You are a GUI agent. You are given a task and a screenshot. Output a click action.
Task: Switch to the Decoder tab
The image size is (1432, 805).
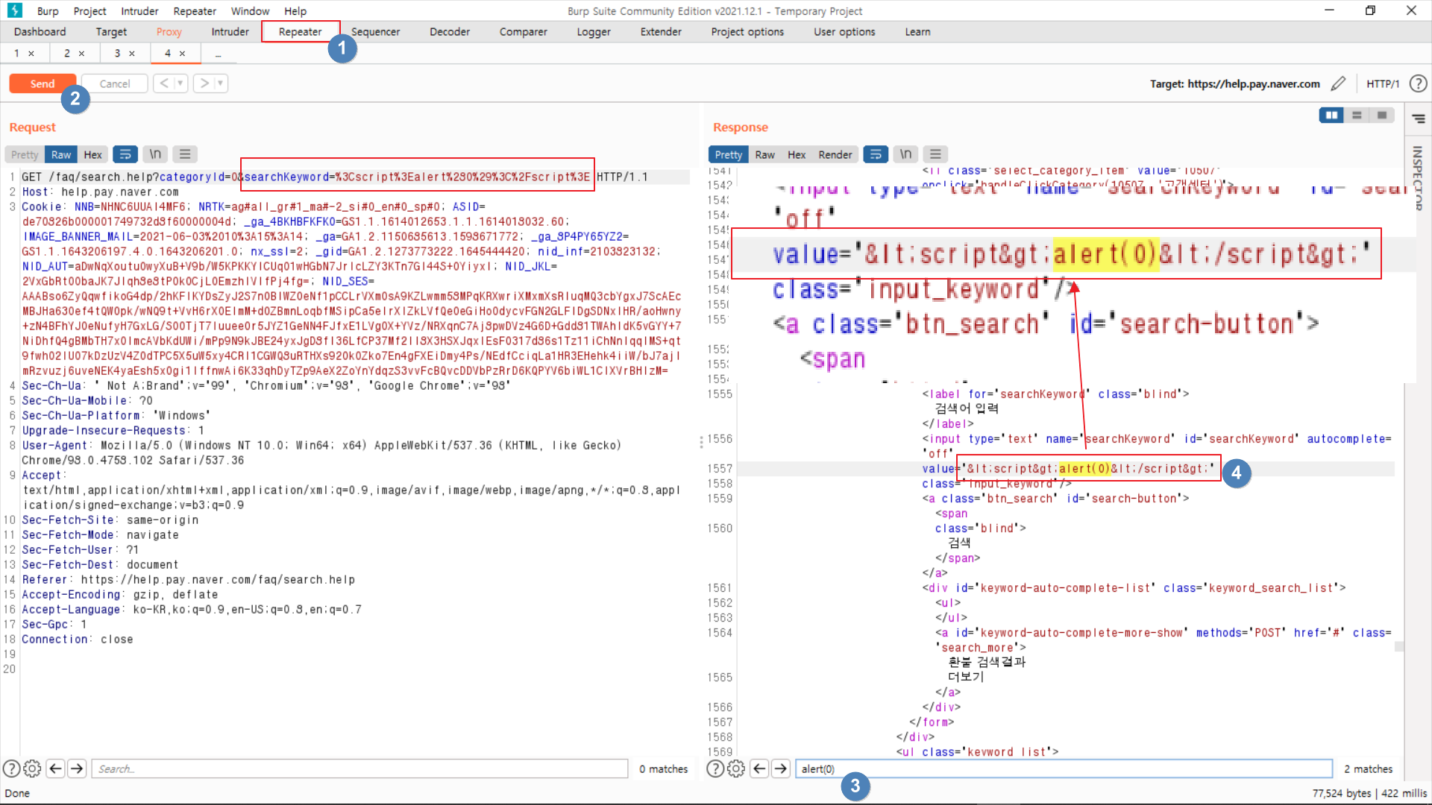click(x=450, y=31)
